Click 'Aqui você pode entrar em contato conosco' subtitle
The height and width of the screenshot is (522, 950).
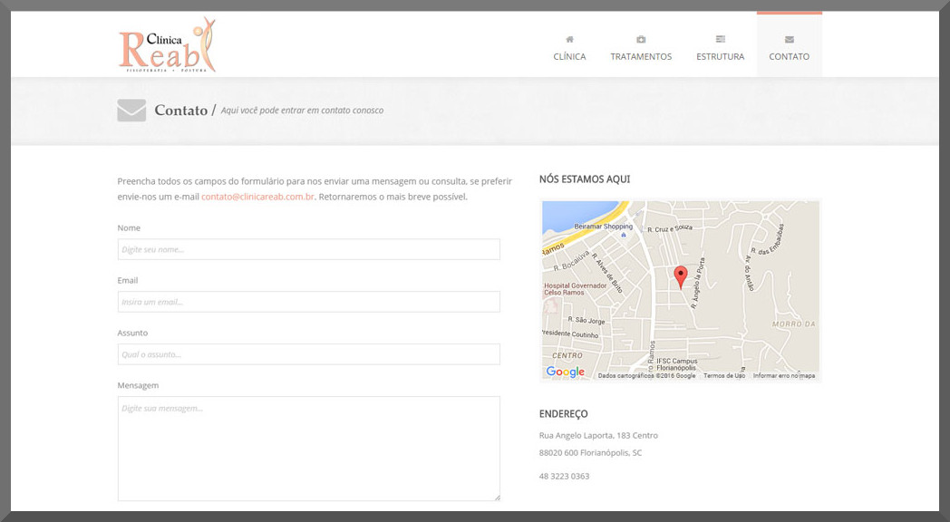point(303,111)
